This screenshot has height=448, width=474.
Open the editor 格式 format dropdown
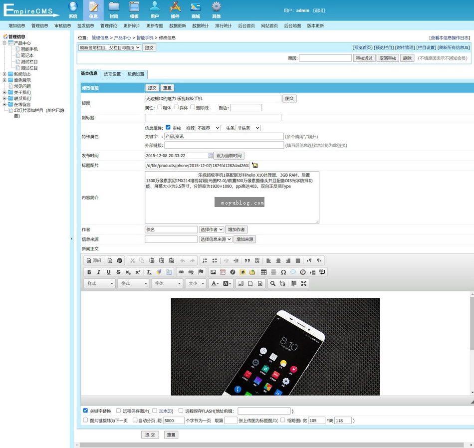(134, 283)
